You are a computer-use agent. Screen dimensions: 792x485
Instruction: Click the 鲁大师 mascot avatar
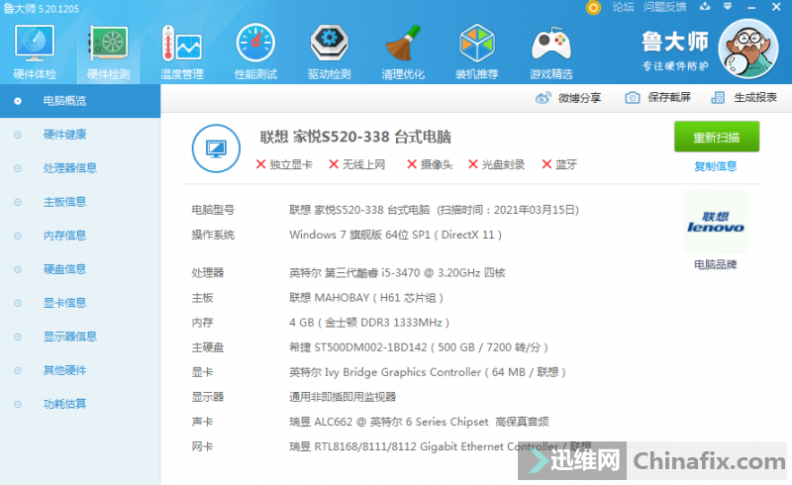[x=748, y=48]
